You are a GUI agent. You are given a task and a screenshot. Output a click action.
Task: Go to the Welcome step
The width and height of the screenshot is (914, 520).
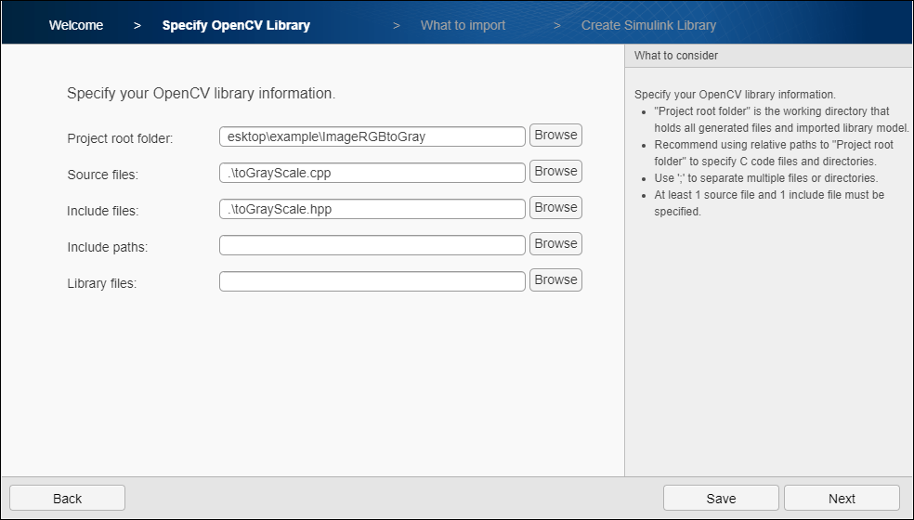tap(76, 25)
